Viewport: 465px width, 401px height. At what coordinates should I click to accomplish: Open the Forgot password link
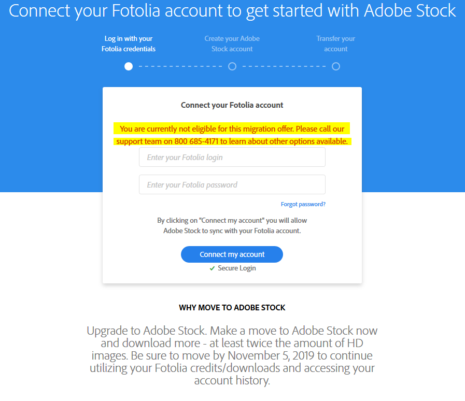pyautogui.click(x=303, y=204)
